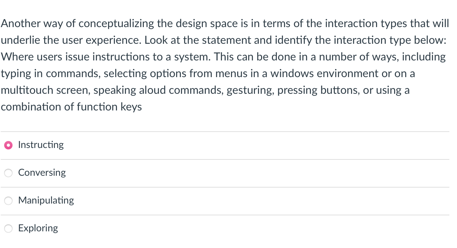The height and width of the screenshot is (248, 457).
Task: Click the Instructing answer row
Action: [x=226, y=145]
